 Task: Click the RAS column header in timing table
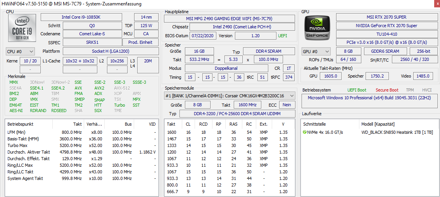tap(233, 124)
